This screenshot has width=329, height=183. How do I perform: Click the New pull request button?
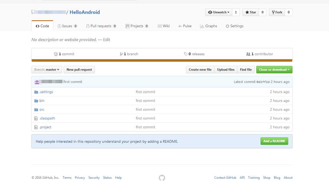click(79, 70)
